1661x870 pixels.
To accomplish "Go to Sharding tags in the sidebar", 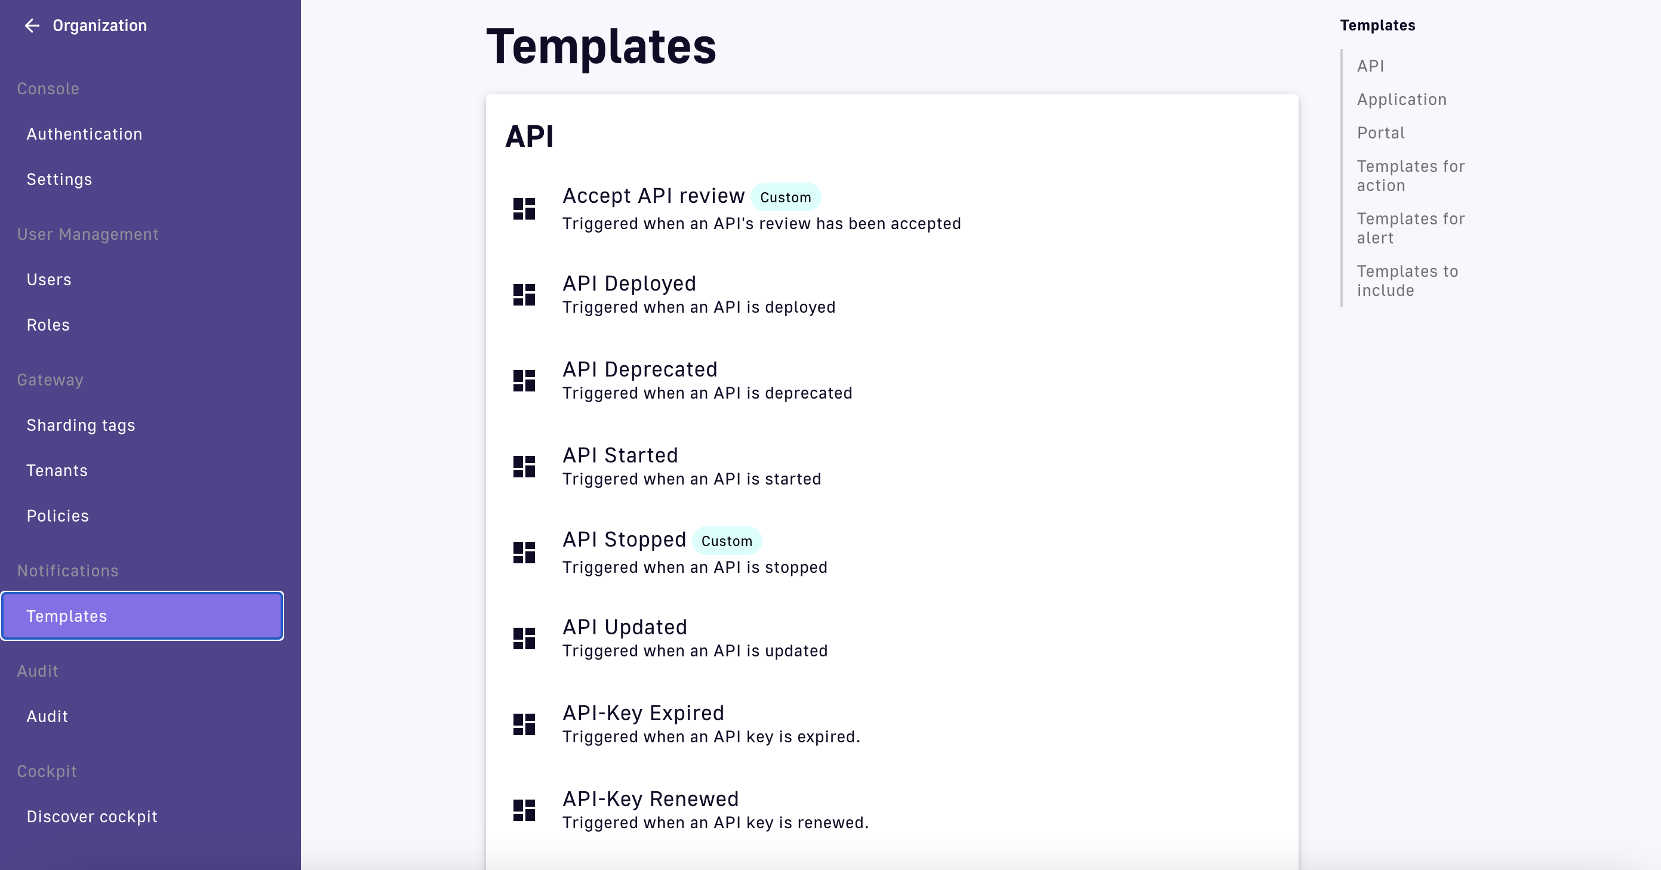I will pos(81,425).
